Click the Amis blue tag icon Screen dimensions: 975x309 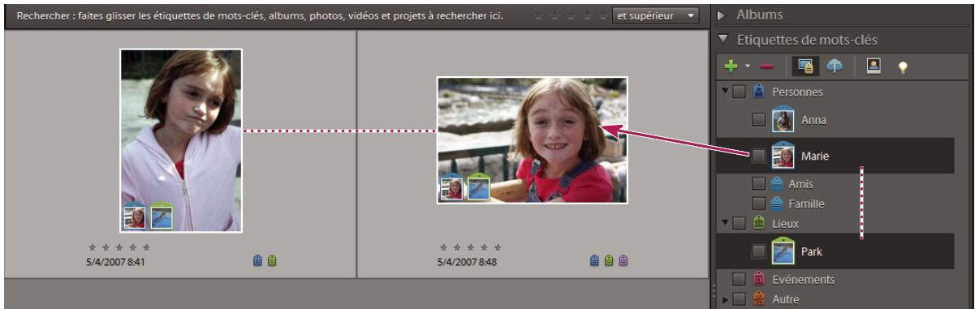(777, 184)
